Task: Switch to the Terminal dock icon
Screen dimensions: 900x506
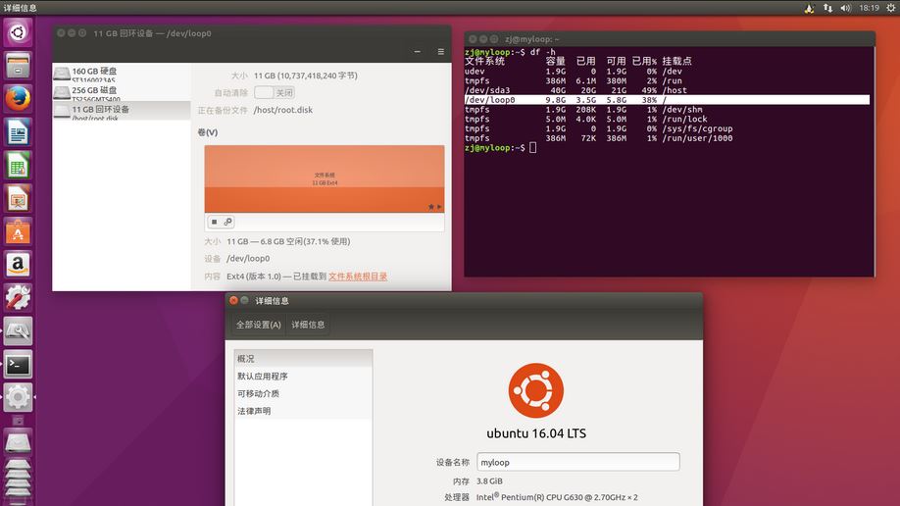Action: click(x=18, y=364)
